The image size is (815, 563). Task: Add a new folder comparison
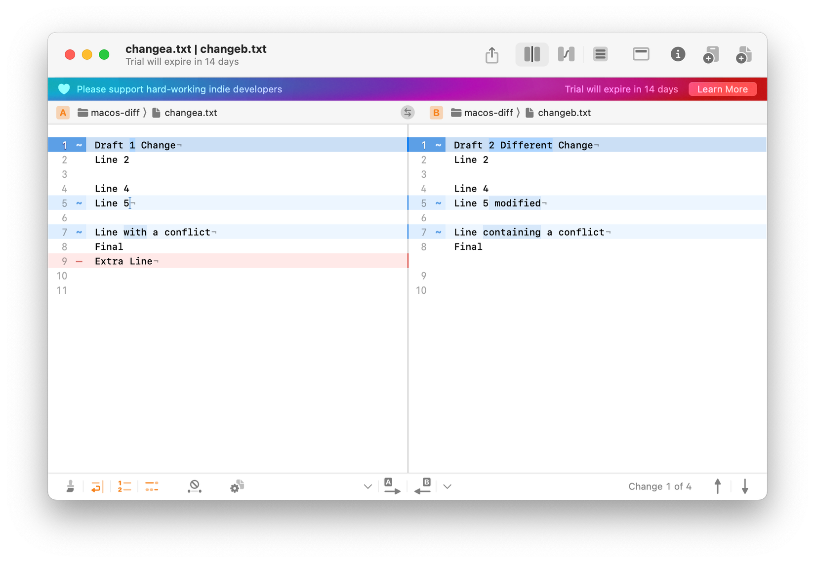712,54
